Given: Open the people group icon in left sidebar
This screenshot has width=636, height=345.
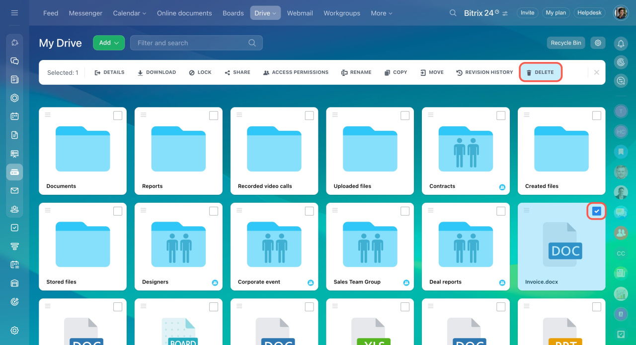Looking at the screenshot, I should pyautogui.click(x=14, y=209).
